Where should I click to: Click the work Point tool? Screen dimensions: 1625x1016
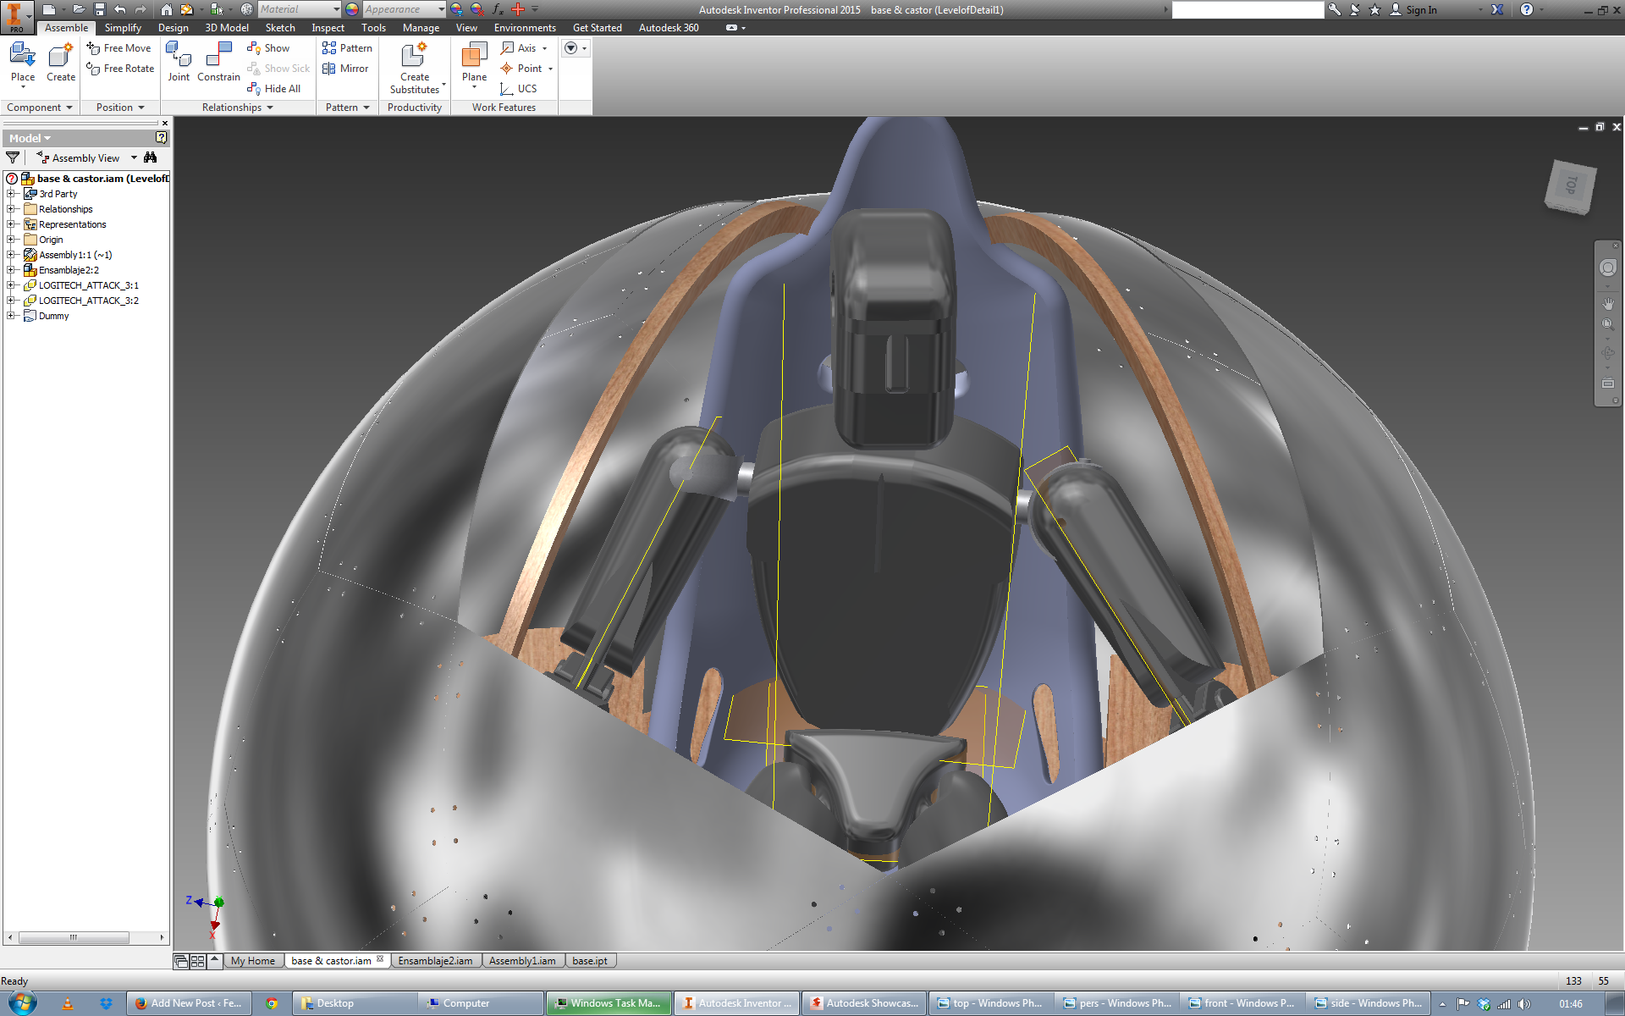[521, 69]
